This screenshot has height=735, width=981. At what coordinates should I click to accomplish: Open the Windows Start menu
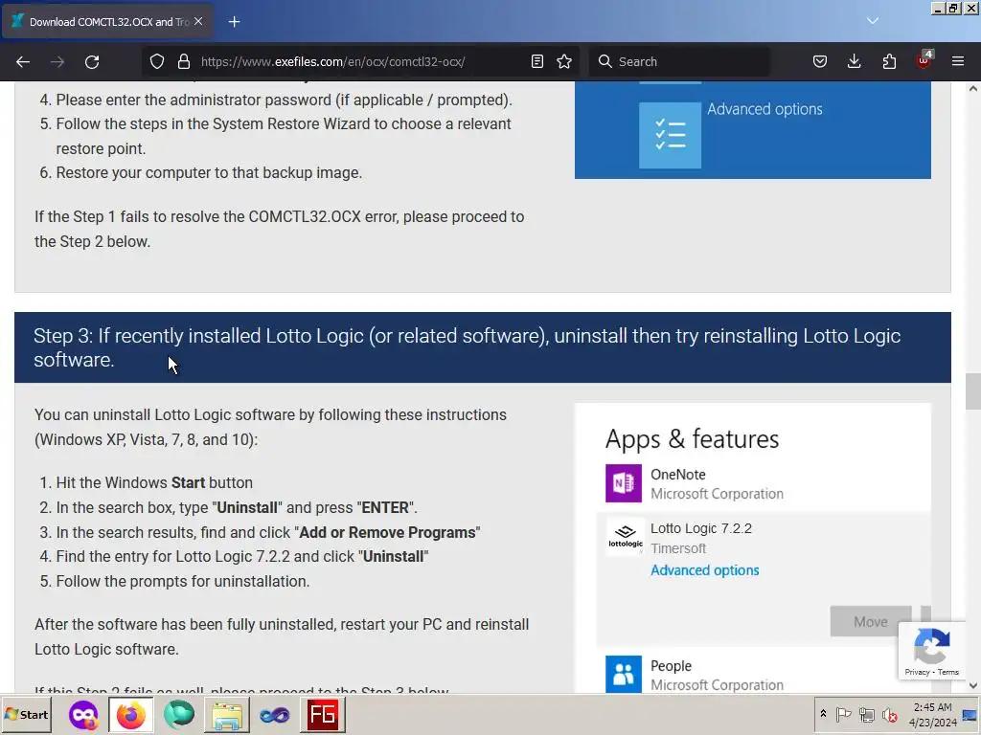(26, 714)
